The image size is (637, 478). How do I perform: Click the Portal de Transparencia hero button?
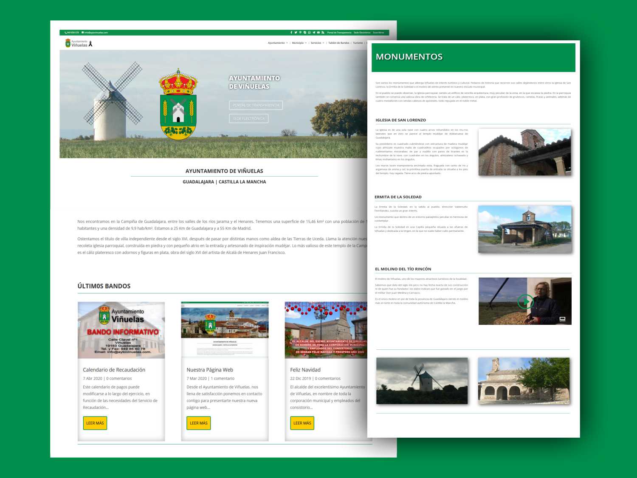click(x=256, y=105)
